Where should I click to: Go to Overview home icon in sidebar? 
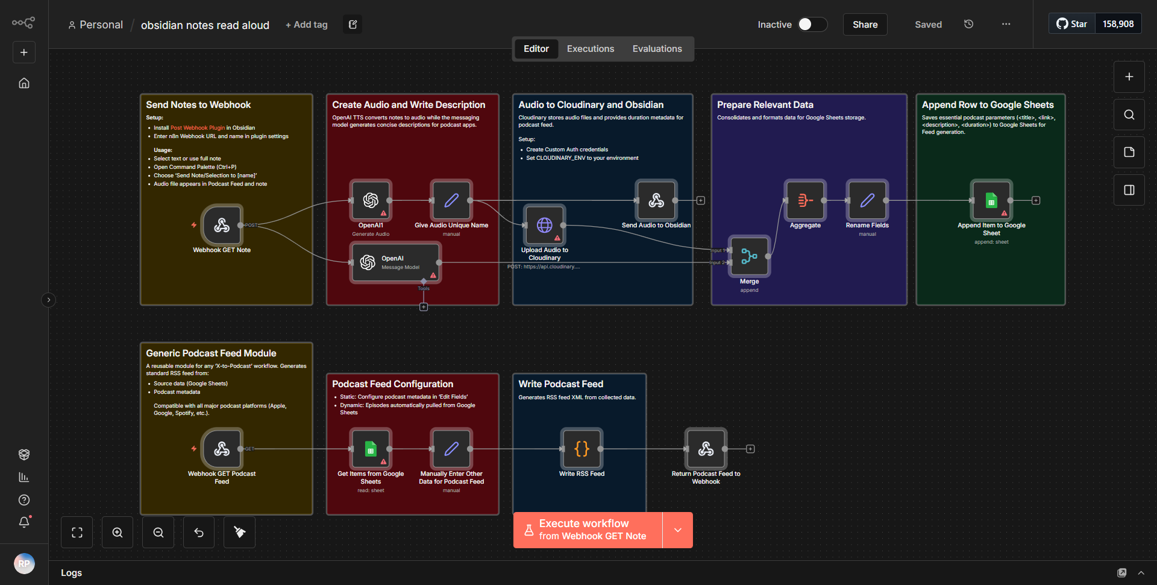(x=24, y=83)
